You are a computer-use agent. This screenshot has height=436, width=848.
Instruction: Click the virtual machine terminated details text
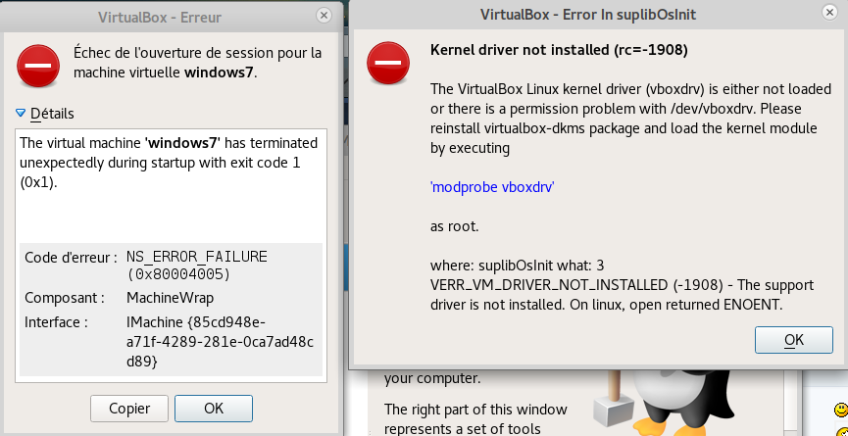pos(168,162)
